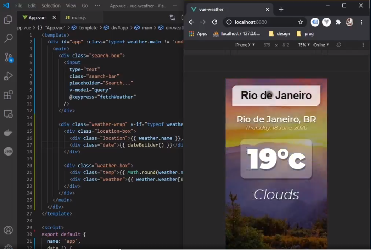Click line number 14 in gutter

(29, 124)
